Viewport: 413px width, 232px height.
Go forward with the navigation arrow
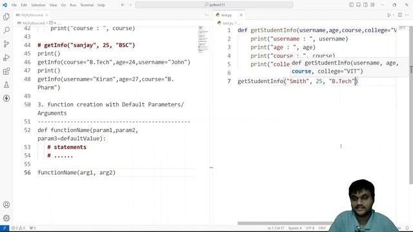click(130, 5)
